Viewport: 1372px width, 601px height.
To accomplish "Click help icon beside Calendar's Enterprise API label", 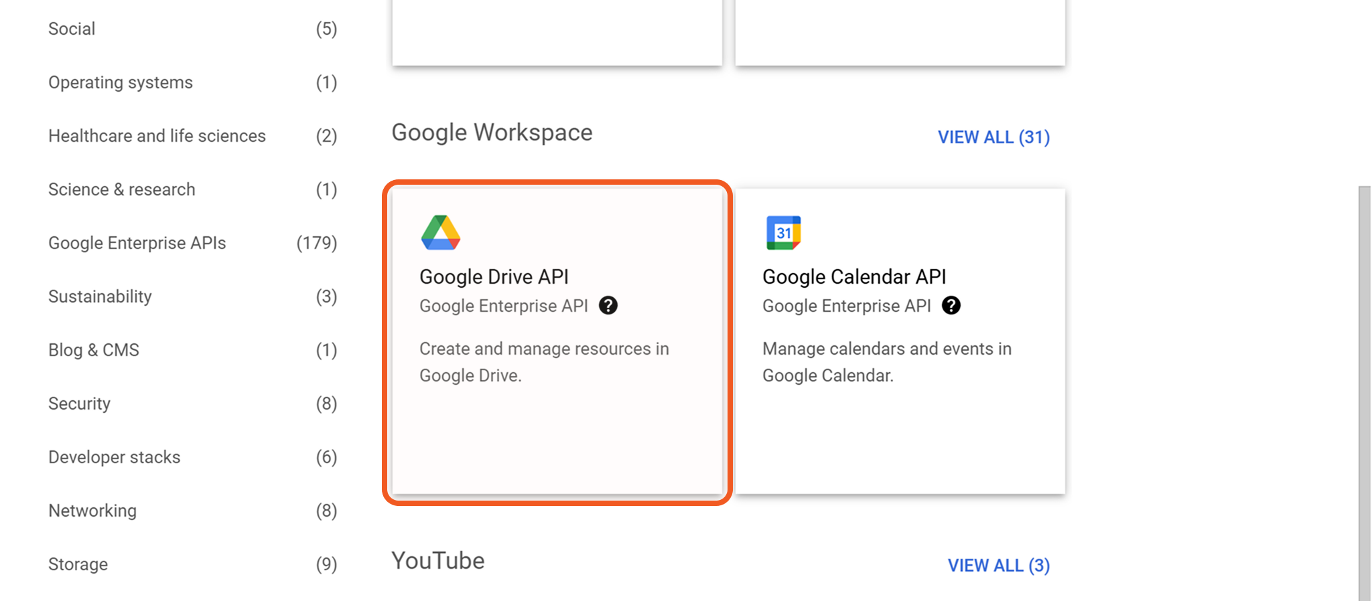I will [951, 306].
